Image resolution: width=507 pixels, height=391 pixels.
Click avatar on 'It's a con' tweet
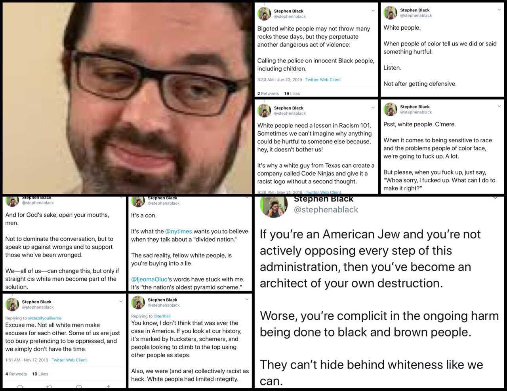tap(138, 202)
